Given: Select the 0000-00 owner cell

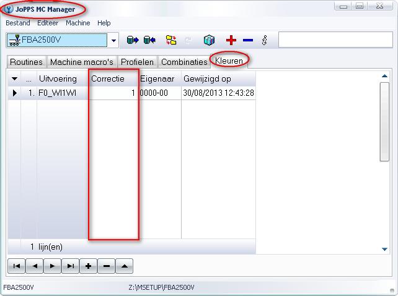Looking at the screenshot, I should tap(160, 93).
